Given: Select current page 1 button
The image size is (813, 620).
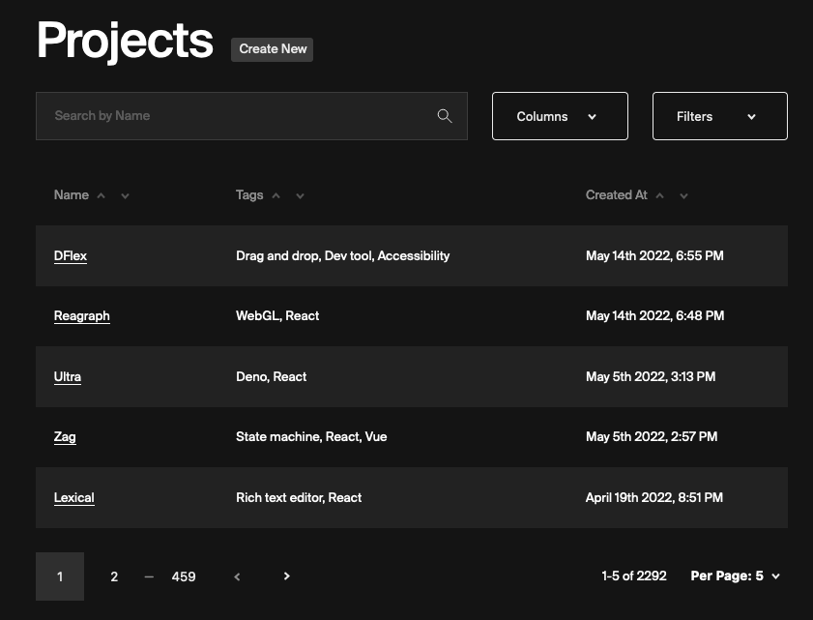Looking at the screenshot, I should [x=60, y=576].
